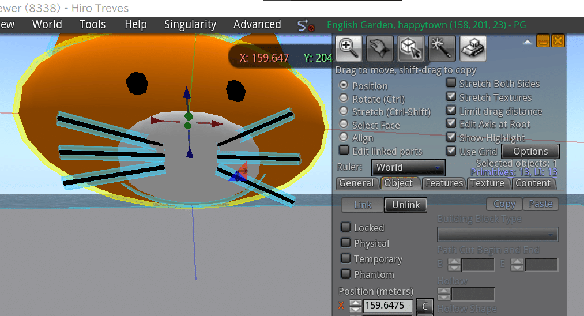Toggle Use Grid checkbox
This screenshot has height=316, width=584.
tap(451, 151)
